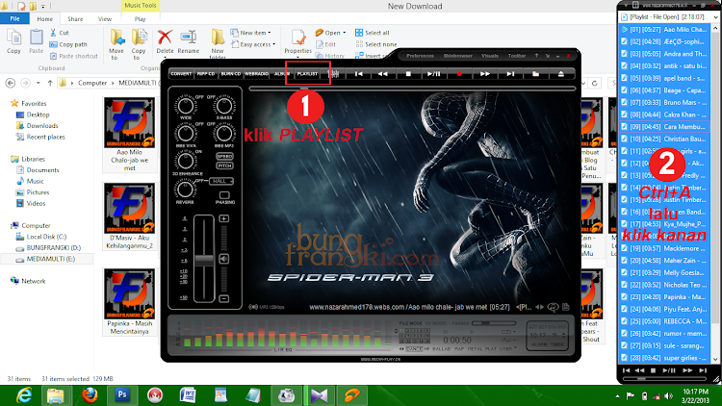Select BUNGFRANGKI (D:) drive
Viewport: 722px width, 406px height.
tap(48, 247)
